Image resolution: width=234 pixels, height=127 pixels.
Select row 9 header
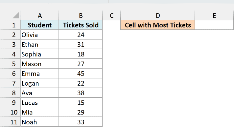point(10,102)
